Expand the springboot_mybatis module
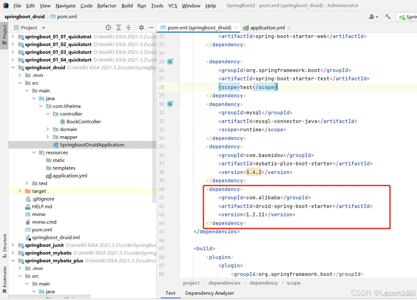Screen dimensions: 417x300 coord(13,253)
